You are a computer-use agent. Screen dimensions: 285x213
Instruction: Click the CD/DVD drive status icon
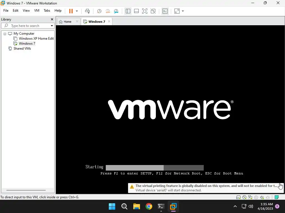click(x=244, y=197)
